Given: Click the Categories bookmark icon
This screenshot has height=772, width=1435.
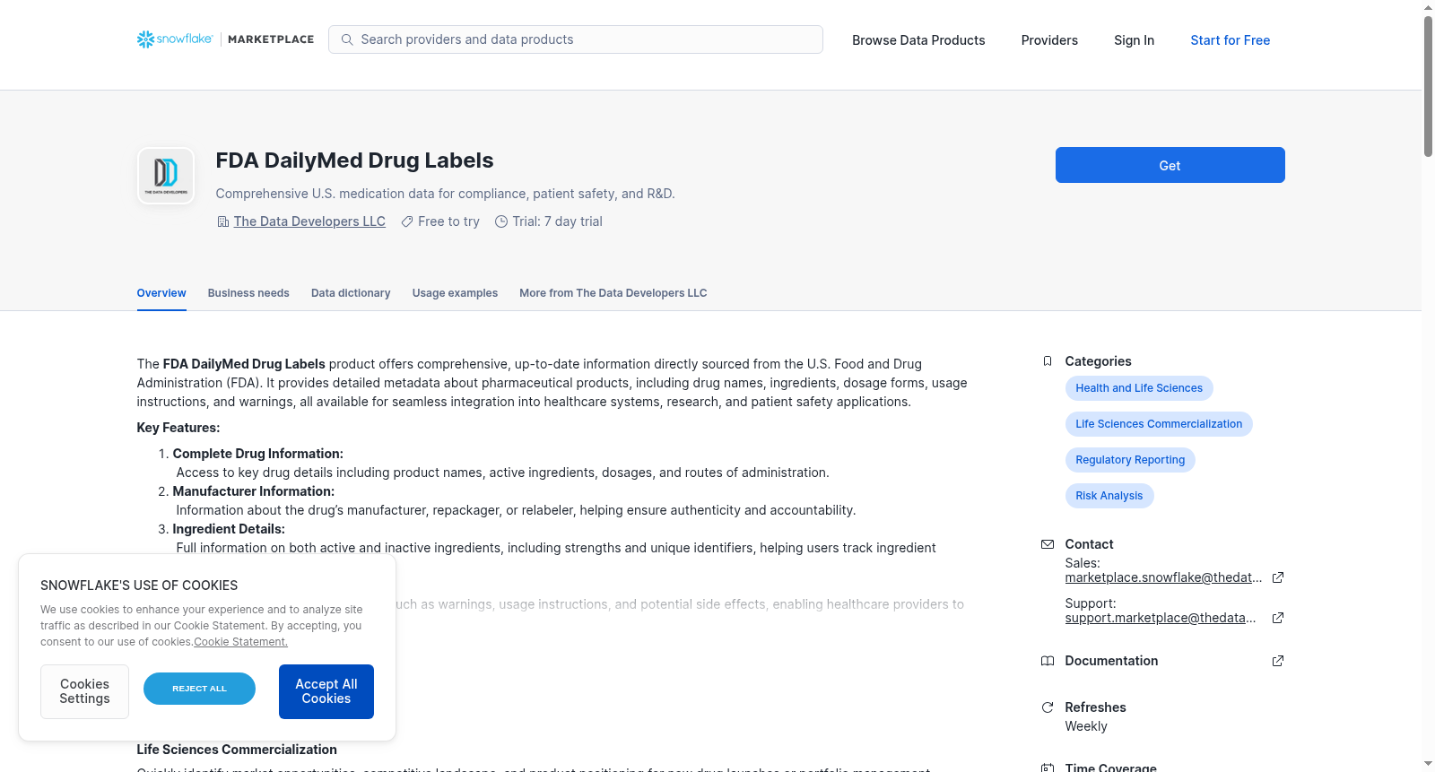Looking at the screenshot, I should [x=1048, y=361].
